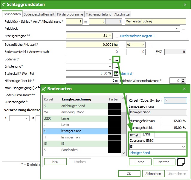
Task: Click the Neu button in Bodenarten
Action: tap(55, 162)
